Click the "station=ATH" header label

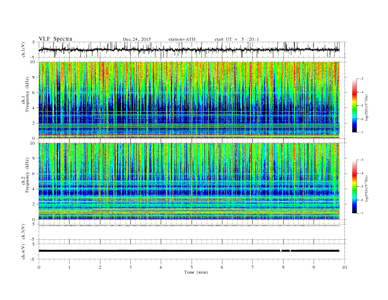coord(182,39)
